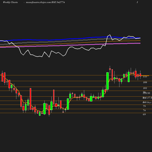Click the 108 price axis label
The height and width of the screenshot is (152, 152).
point(145,82)
